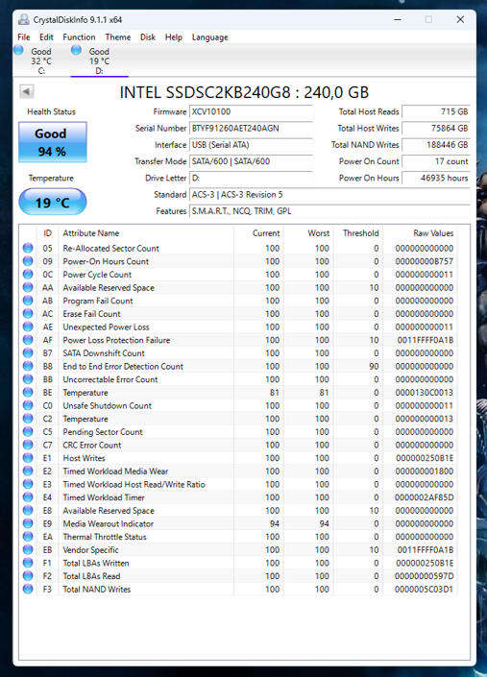Click raw value 0000130C0013

(x=424, y=393)
